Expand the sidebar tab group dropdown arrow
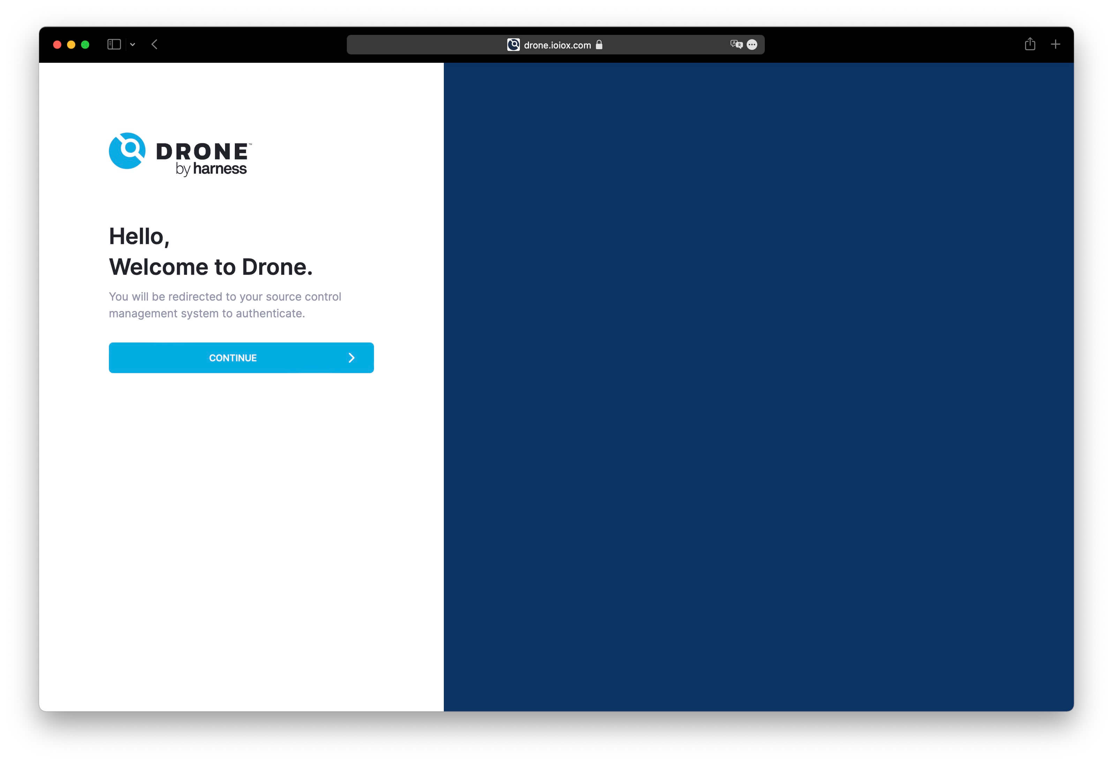The image size is (1113, 763). click(x=133, y=45)
